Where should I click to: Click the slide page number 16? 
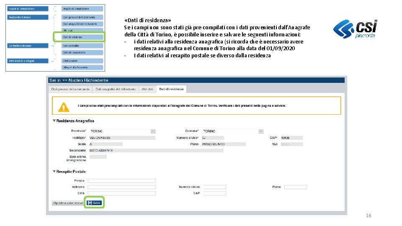368,216
